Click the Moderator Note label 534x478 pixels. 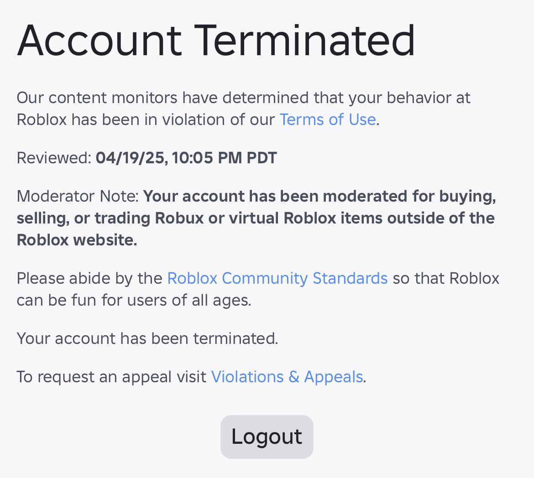click(x=78, y=197)
